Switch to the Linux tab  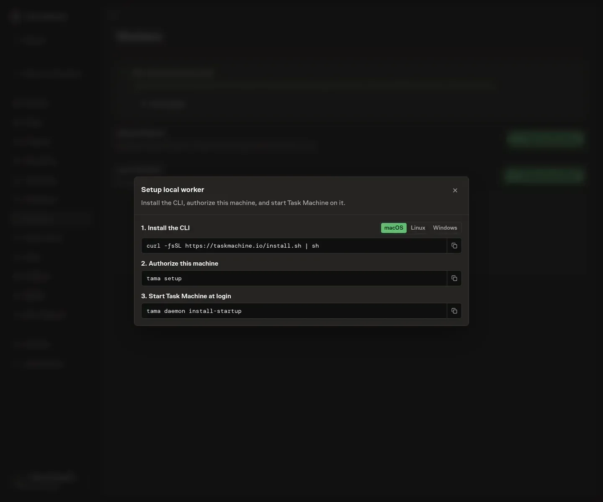click(418, 228)
